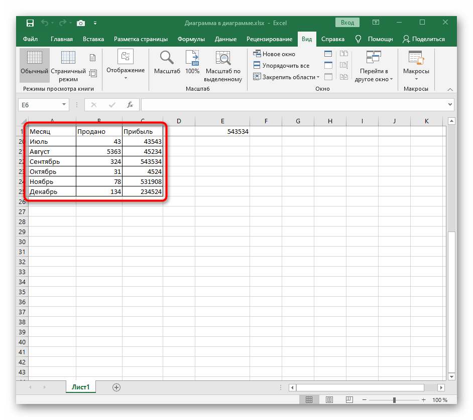This screenshot has height=420, width=473.
Task: Open the Файл menu
Action: point(30,39)
